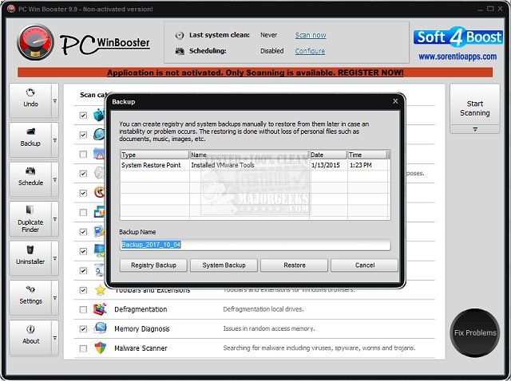Click the 1/13/2015 date cell
Screen dimensions: 511x381
coord(326,165)
